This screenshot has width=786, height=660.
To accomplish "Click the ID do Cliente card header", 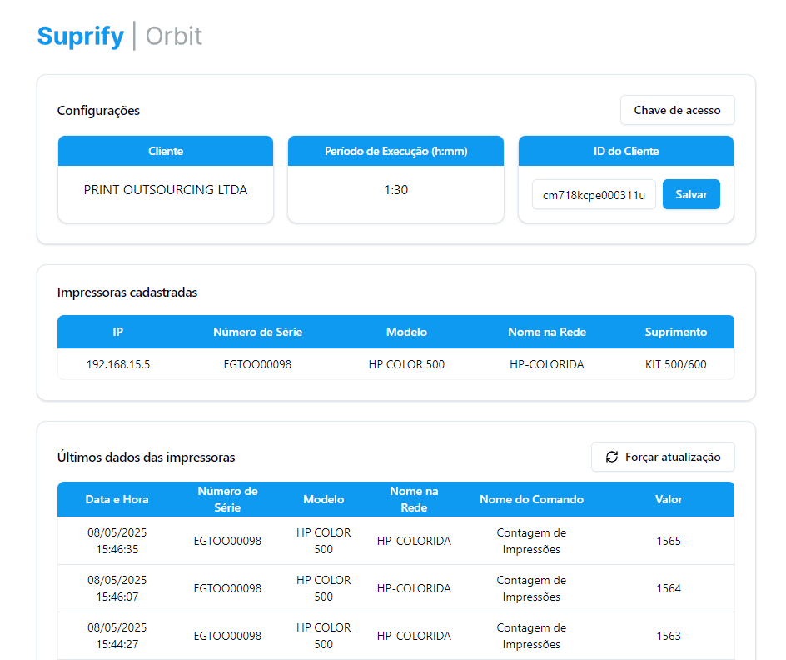I will (626, 151).
